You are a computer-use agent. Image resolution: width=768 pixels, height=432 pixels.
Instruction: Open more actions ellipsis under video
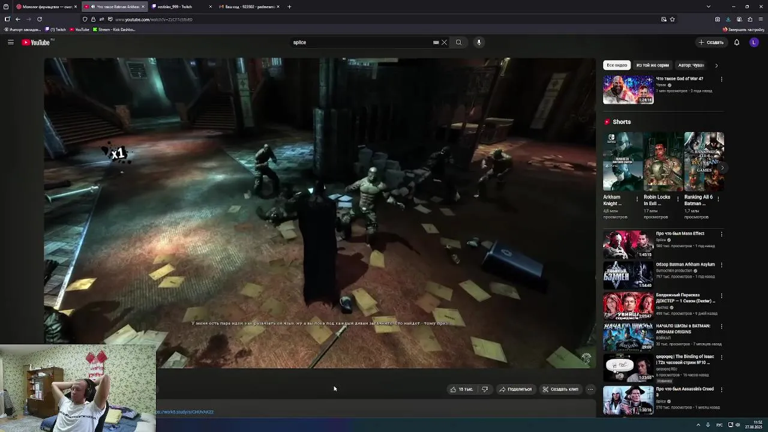(590, 389)
